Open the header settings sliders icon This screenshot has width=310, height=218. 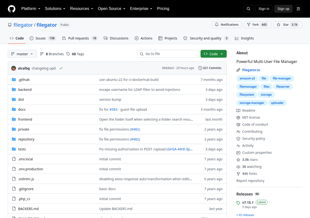click(298, 9)
